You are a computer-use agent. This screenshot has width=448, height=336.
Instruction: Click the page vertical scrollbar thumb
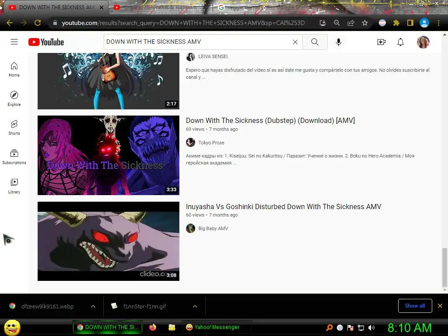pyautogui.click(x=444, y=267)
